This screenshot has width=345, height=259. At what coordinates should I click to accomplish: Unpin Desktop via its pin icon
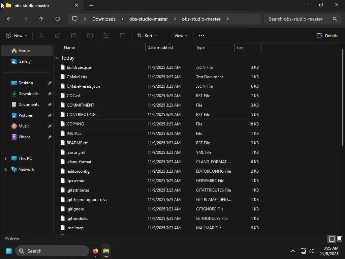(50, 83)
